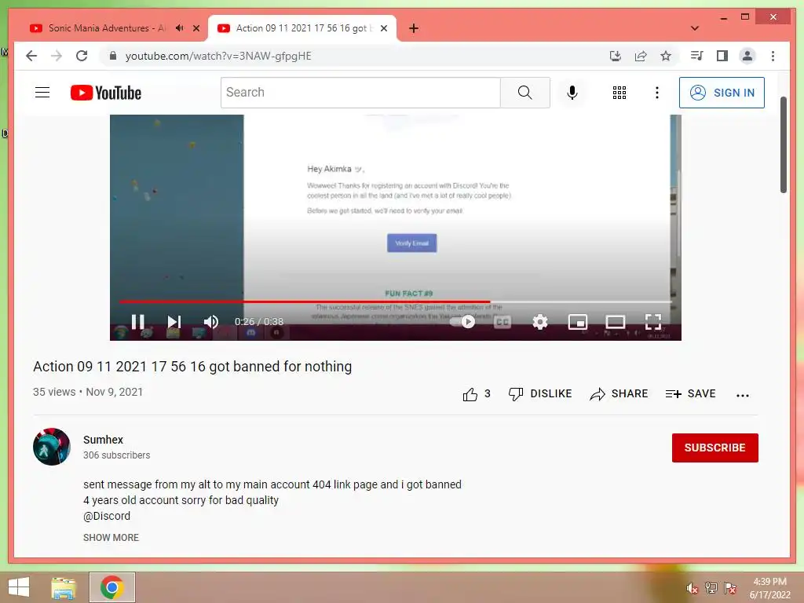Viewport: 804px width, 603px height.
Task: Open Chrome media controls icon
Action: click(x=696, y=56)
